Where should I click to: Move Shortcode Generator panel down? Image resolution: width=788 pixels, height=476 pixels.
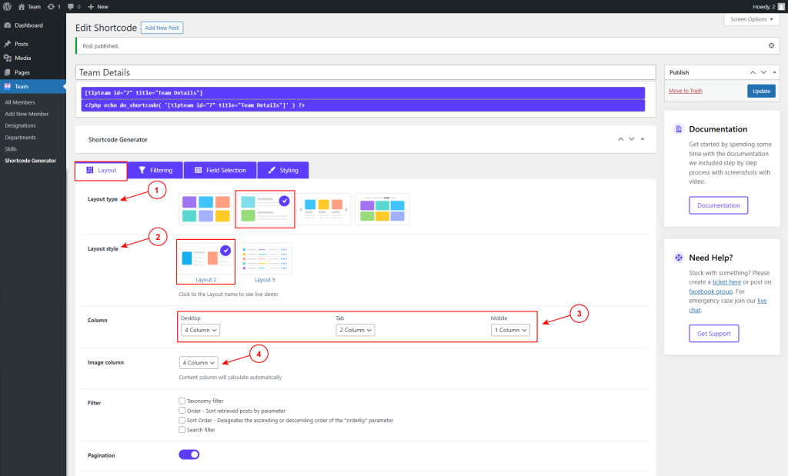point(632,139)
